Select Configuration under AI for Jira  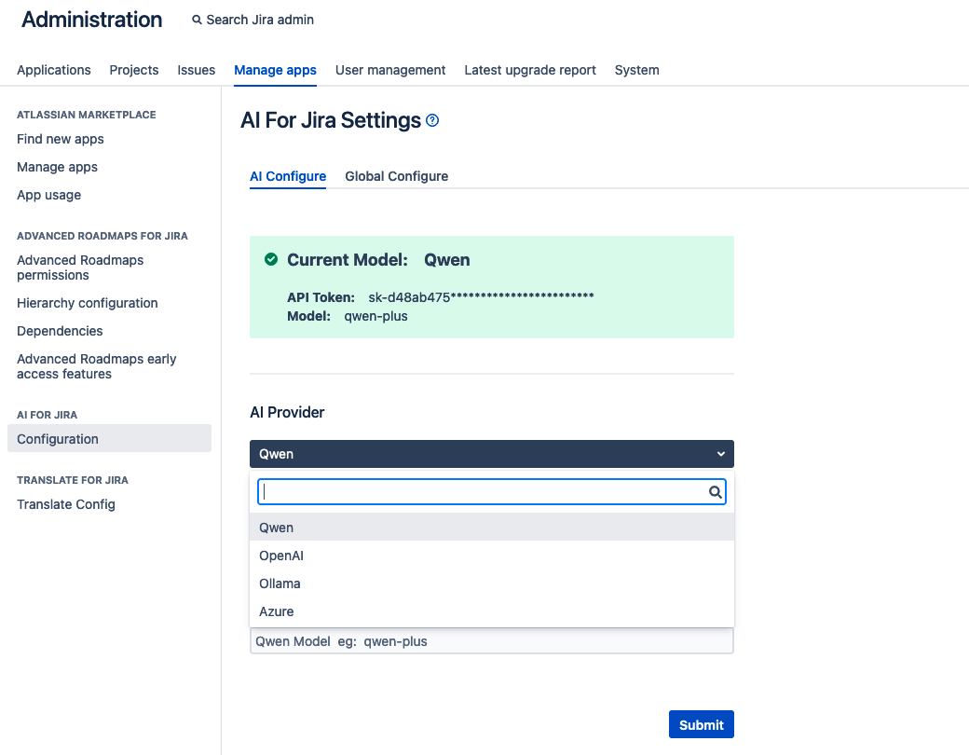click(109, 438)
